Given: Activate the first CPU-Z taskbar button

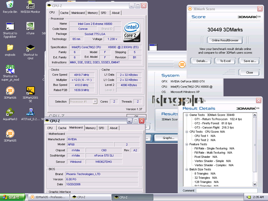Looking at the screenshot, I should pos(90,197).
